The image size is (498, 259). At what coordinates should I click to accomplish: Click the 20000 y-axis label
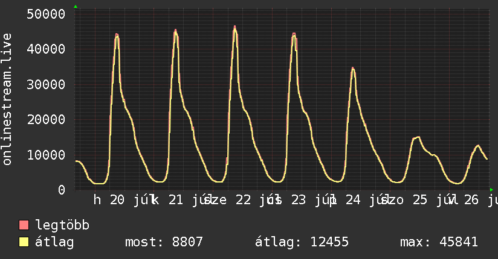pyautogui.click(x=46, y=119)
